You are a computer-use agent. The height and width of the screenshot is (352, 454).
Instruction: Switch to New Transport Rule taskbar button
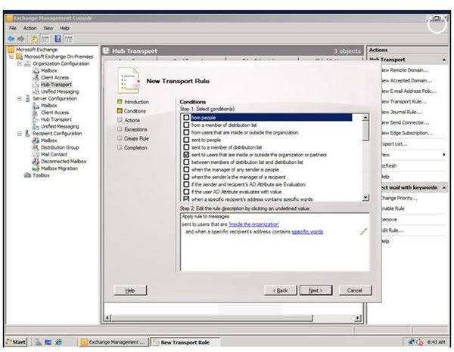(x=185, y=342)
